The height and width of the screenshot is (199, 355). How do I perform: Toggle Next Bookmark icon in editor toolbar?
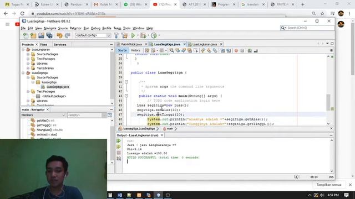(209, 50)
